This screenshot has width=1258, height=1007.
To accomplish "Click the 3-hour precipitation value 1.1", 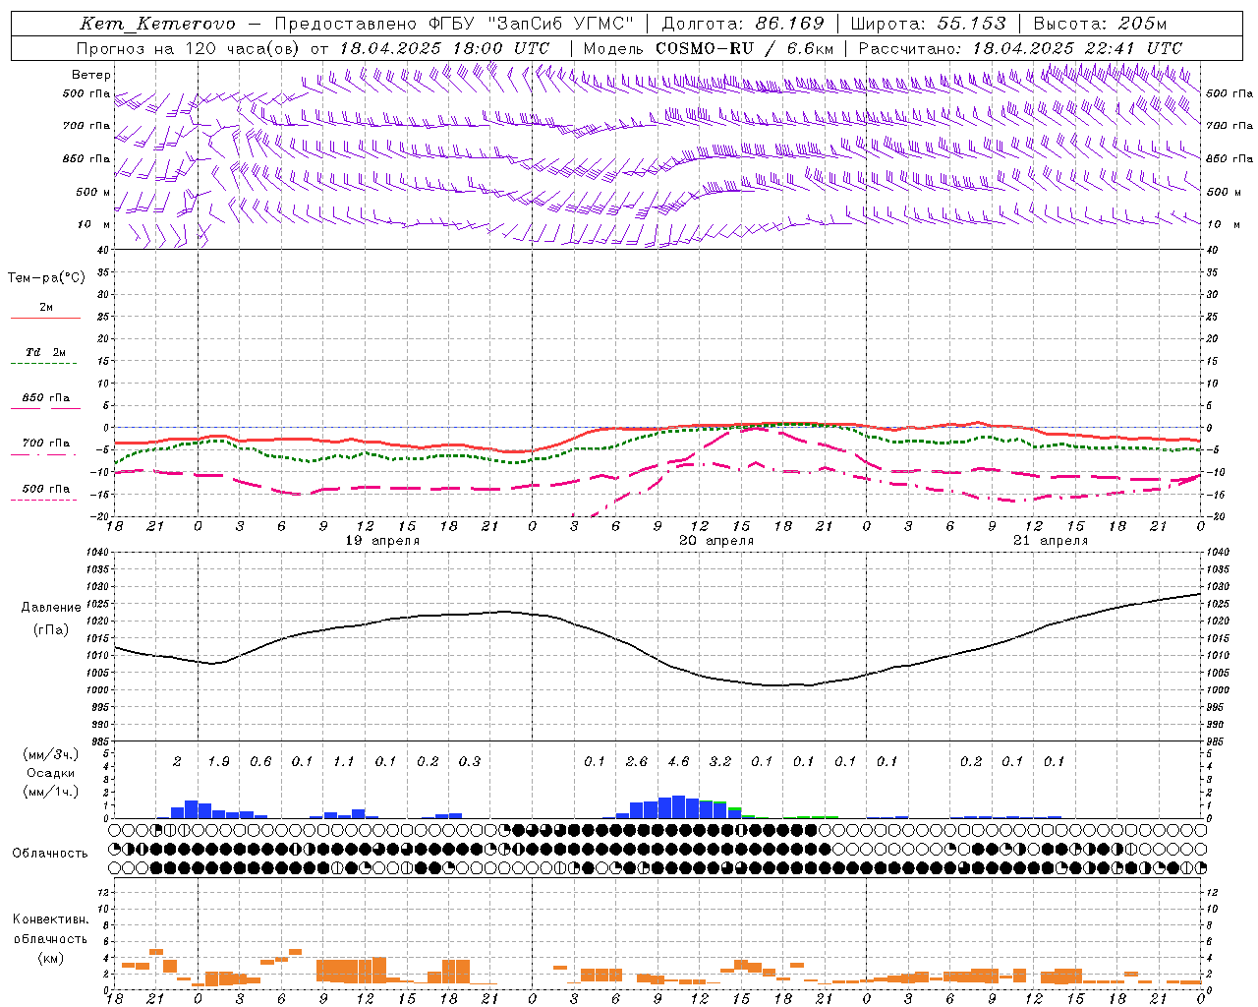I will (x=344, y=761).
